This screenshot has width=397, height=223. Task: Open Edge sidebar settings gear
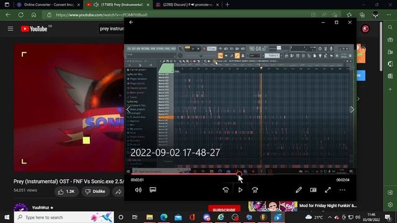pyautogui.click(x=390, y=205)
